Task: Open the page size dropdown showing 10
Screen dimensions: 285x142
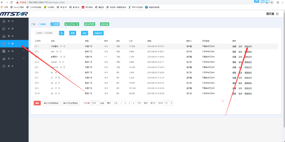Action: (x=169, y=103)
